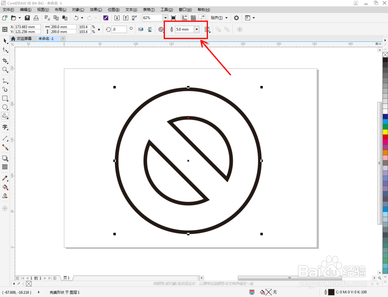Click the 页1 page tab
The height and width of the screenshot is (297, 388).
point(66,278)
